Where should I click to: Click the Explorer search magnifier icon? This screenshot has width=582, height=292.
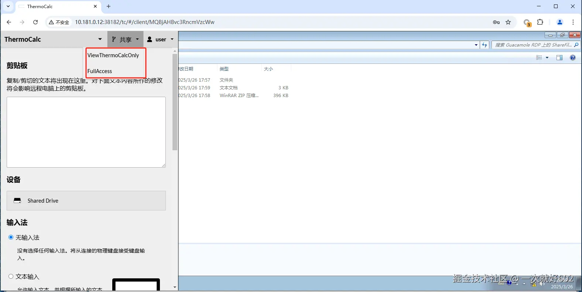pos(576,45)
